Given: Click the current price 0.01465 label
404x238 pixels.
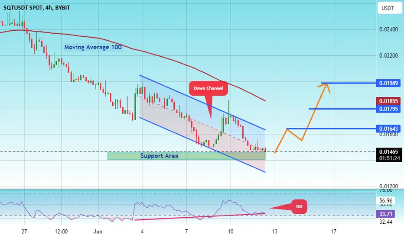Looking at the screenshot, I should point(388,152).
